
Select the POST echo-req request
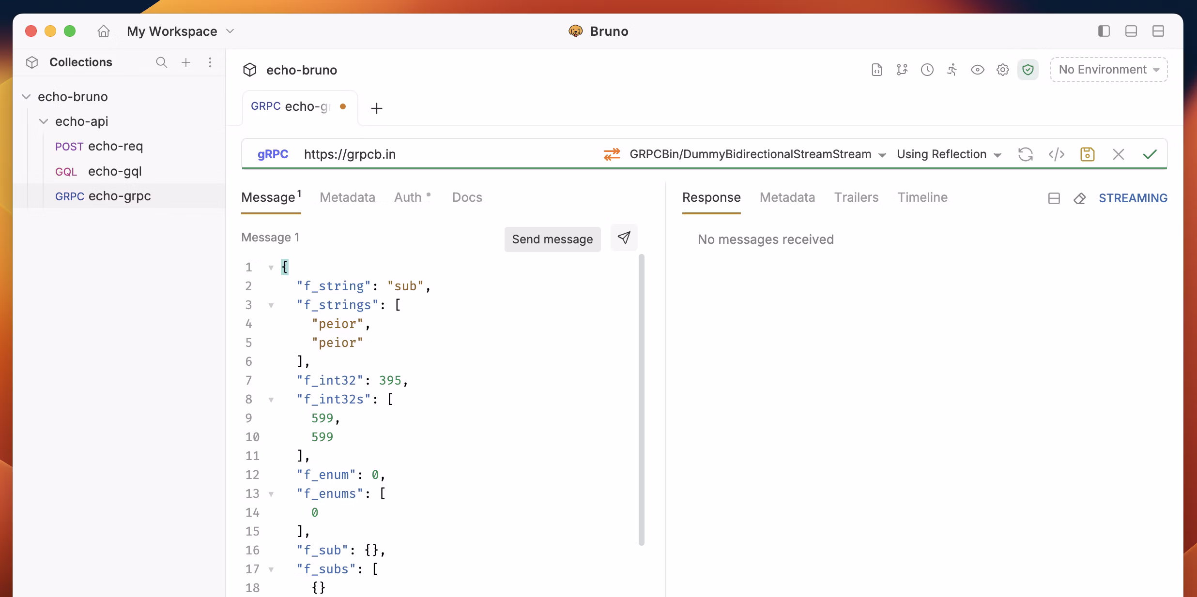[x=99, y=146]
